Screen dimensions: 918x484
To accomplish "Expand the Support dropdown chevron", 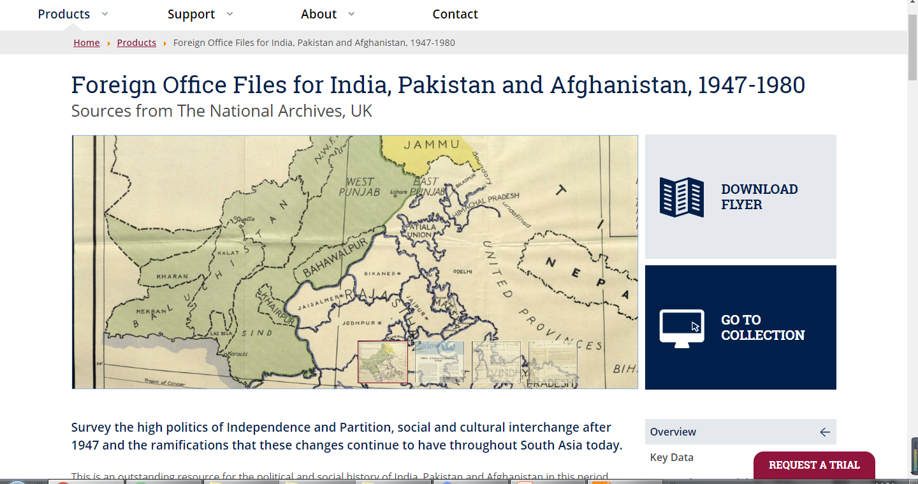I will coord(230,13).
